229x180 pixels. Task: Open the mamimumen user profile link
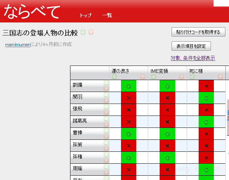pyautogui.click(x=18, y=45)
